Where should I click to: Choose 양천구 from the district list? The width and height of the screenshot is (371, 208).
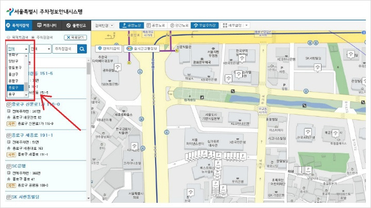point(15,61)
